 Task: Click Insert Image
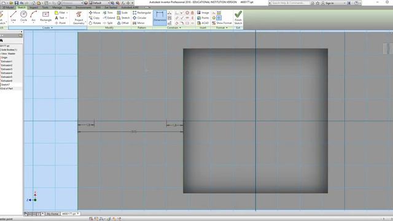[203, 12]
